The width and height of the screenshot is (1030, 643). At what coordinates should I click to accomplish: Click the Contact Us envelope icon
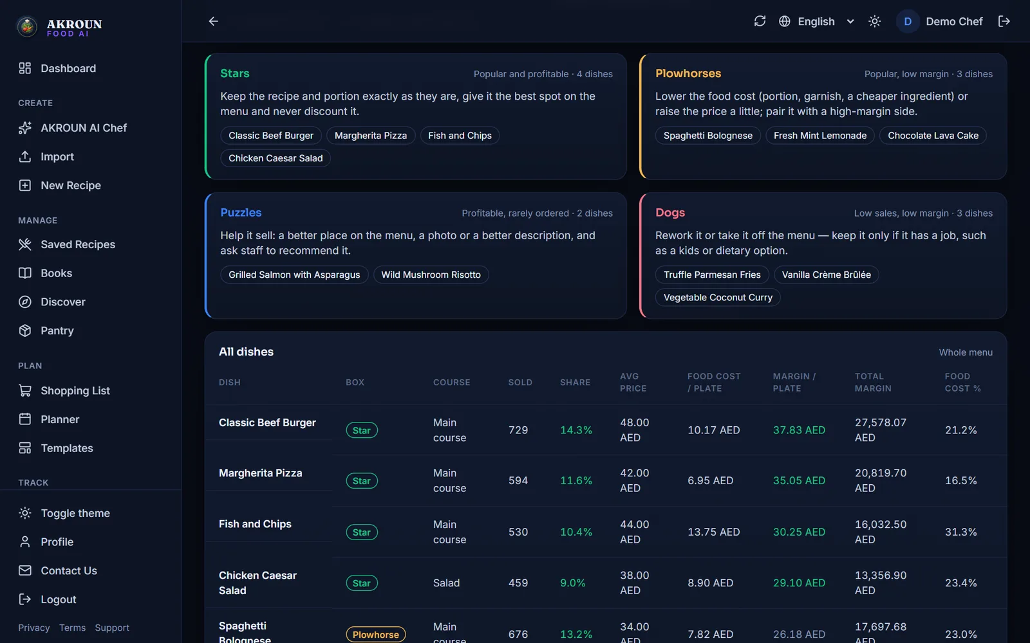point(25,570)
